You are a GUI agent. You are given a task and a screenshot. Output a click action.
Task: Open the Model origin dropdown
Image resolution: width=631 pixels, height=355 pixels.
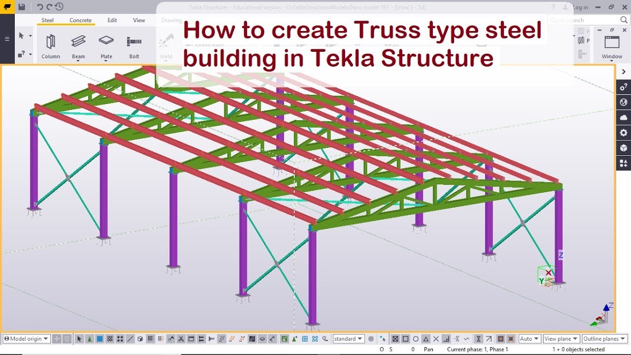coord(26,339)
